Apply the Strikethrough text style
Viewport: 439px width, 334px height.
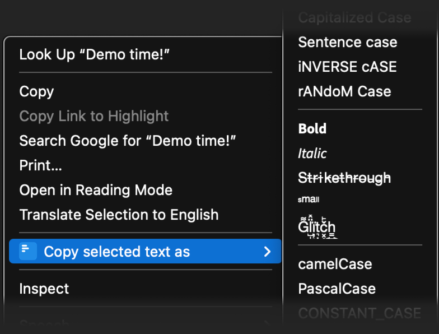point(344,178)
